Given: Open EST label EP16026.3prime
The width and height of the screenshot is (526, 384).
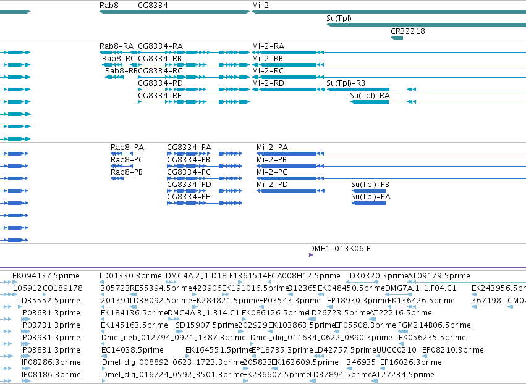Looking at the screenshot, I should click(x=411, y=362).
